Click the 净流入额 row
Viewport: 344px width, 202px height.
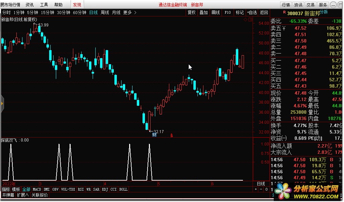(306, 146)
